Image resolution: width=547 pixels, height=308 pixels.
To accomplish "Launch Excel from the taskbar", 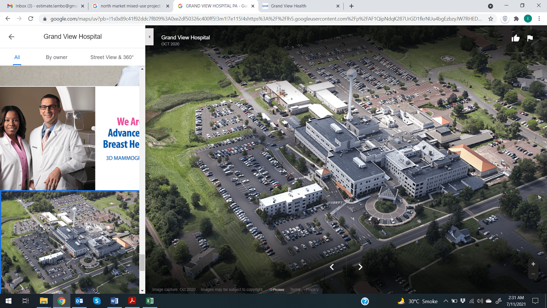I will click(x=150, y=301).
